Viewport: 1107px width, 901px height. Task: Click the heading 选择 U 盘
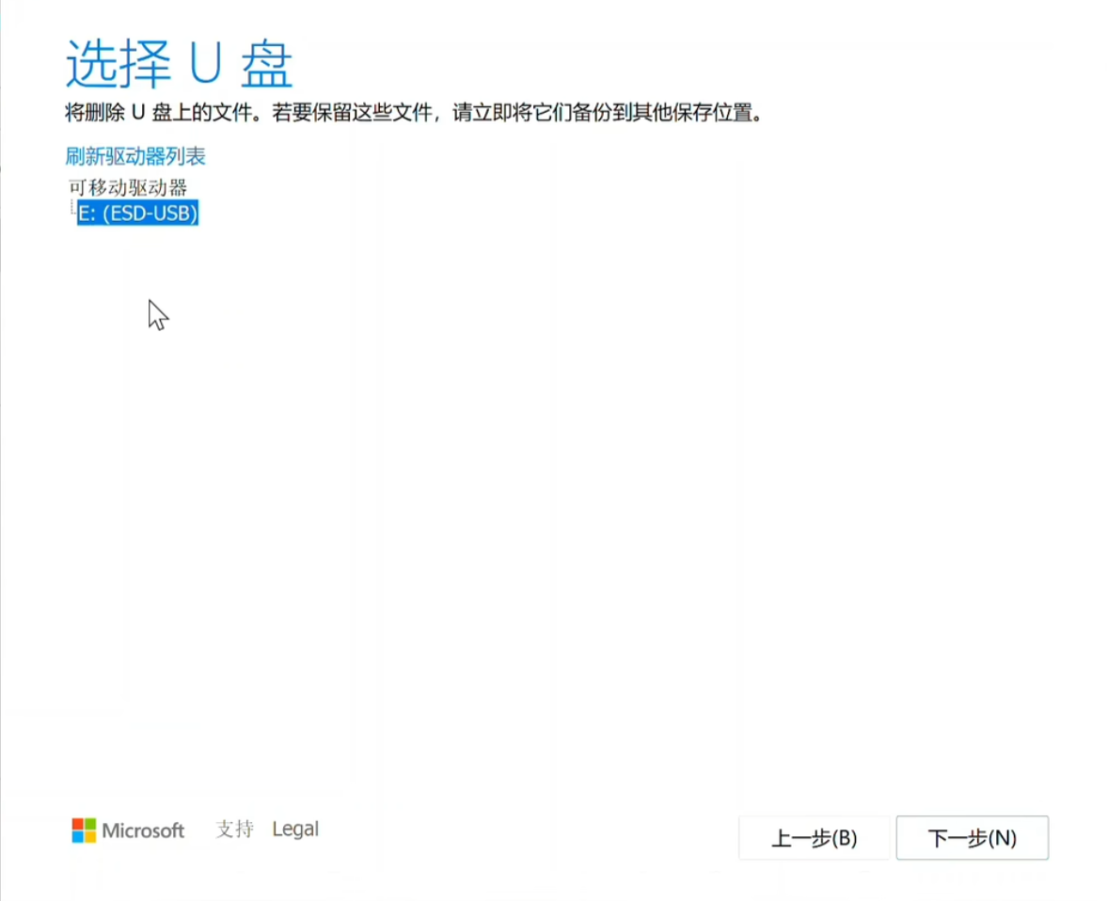(179, 65)
